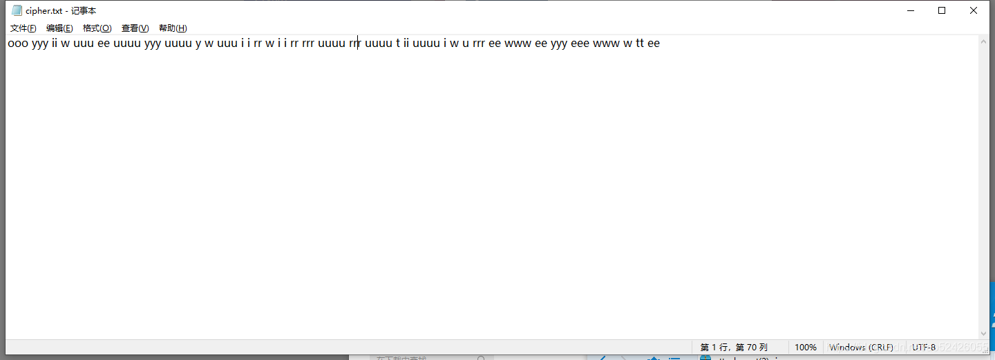Close the cipher.txt Notepad window
The image size is (995, 360).
(x=974, y=10)
